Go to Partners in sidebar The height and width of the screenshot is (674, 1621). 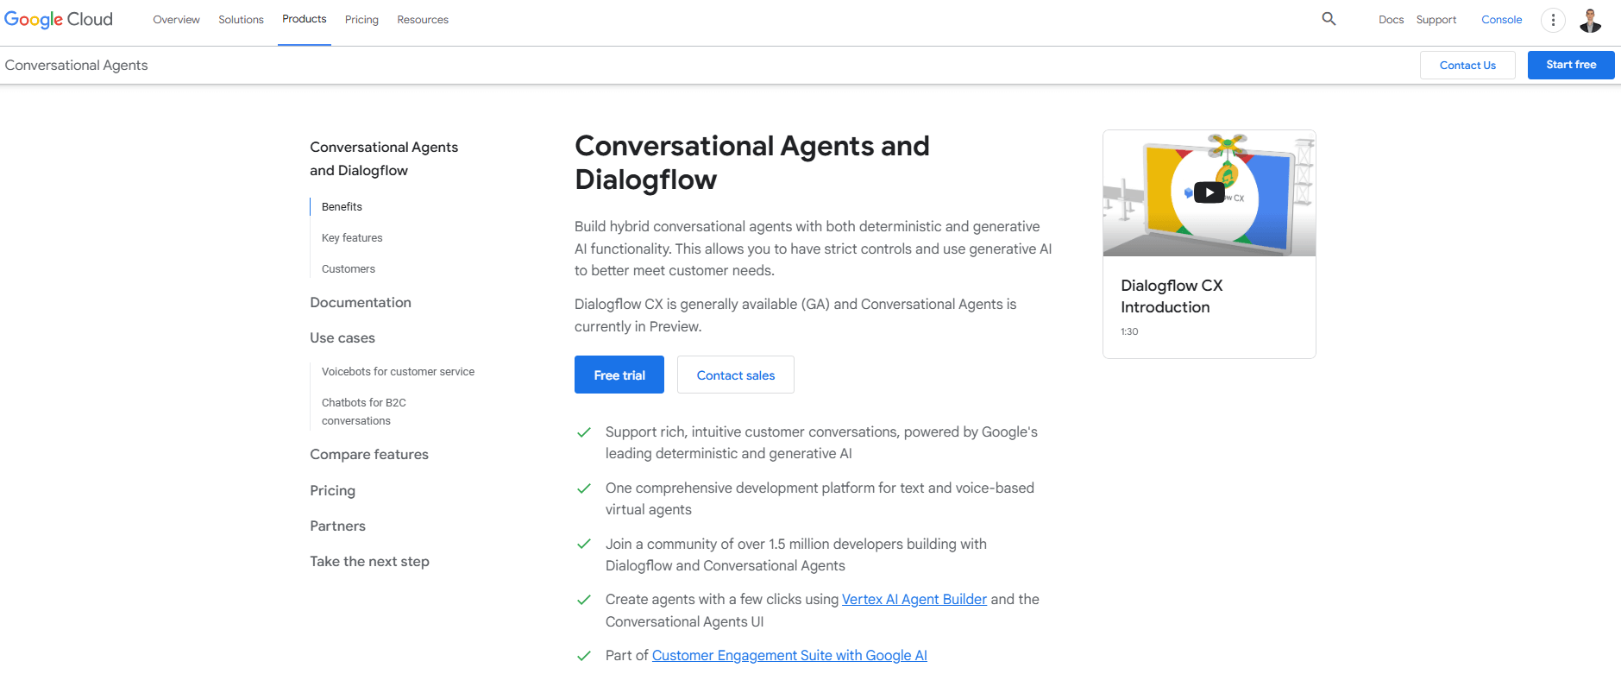point(337,526)
